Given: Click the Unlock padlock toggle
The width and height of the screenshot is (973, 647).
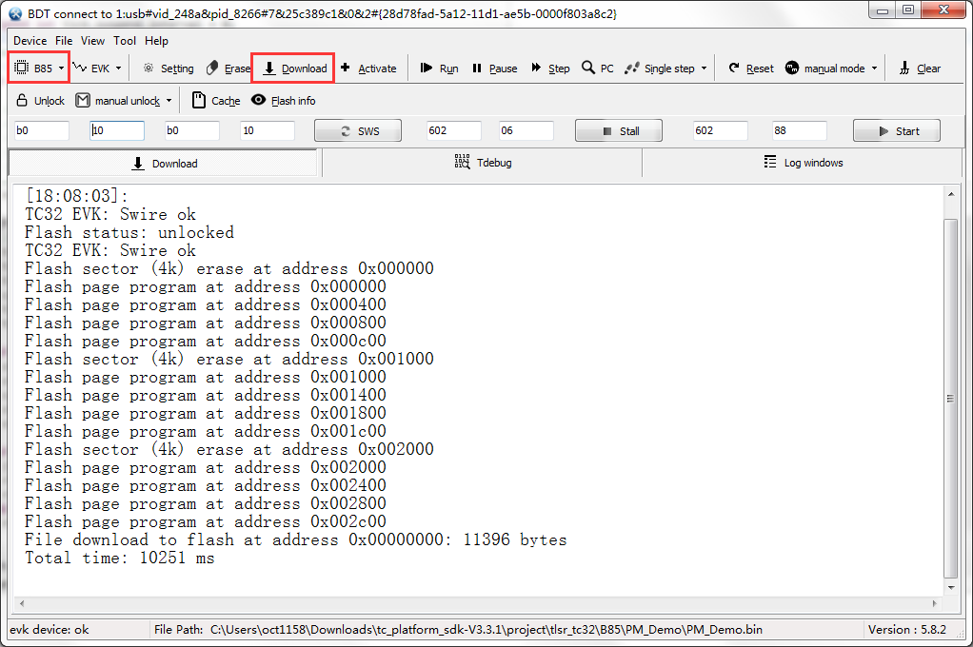Looking at the screenshot, I should click(23, 100).
